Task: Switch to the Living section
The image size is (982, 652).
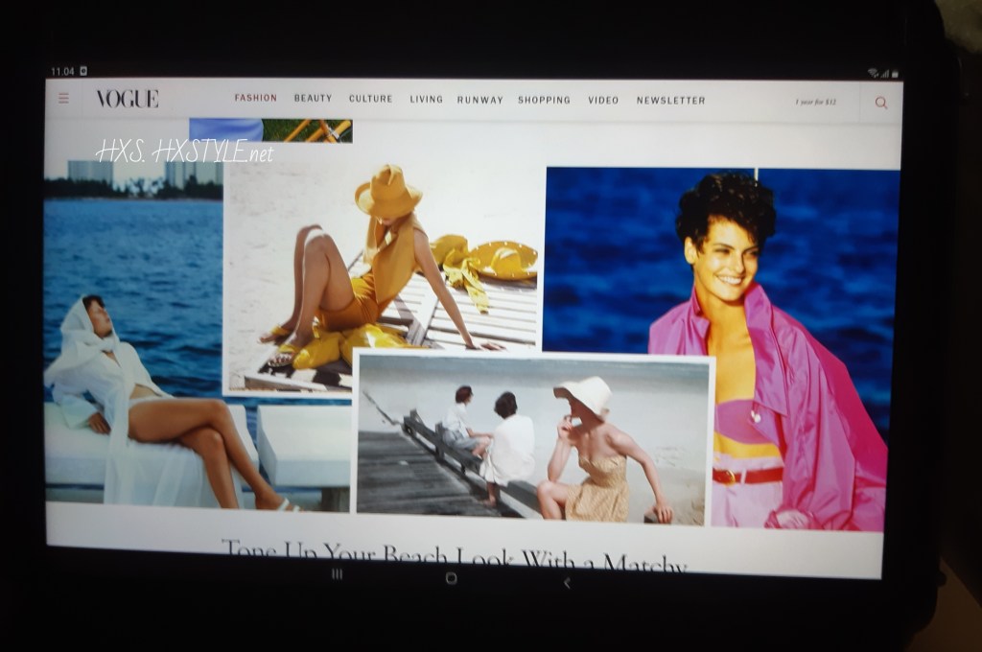Action: click(x=426, y=100)
